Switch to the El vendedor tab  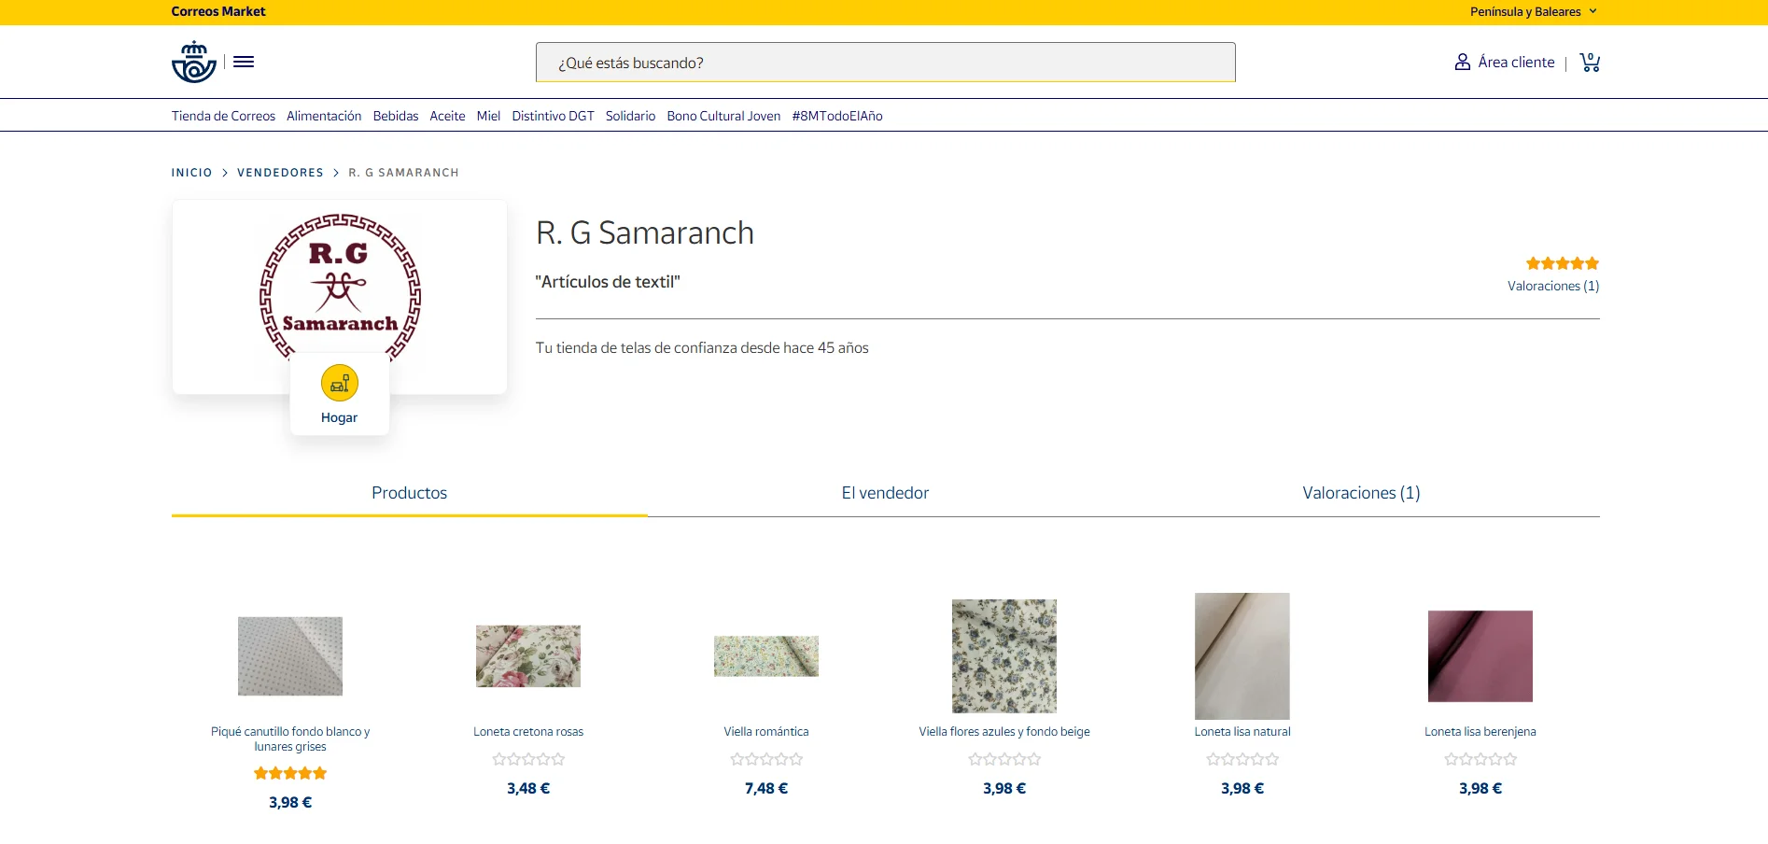coord(885,493)
